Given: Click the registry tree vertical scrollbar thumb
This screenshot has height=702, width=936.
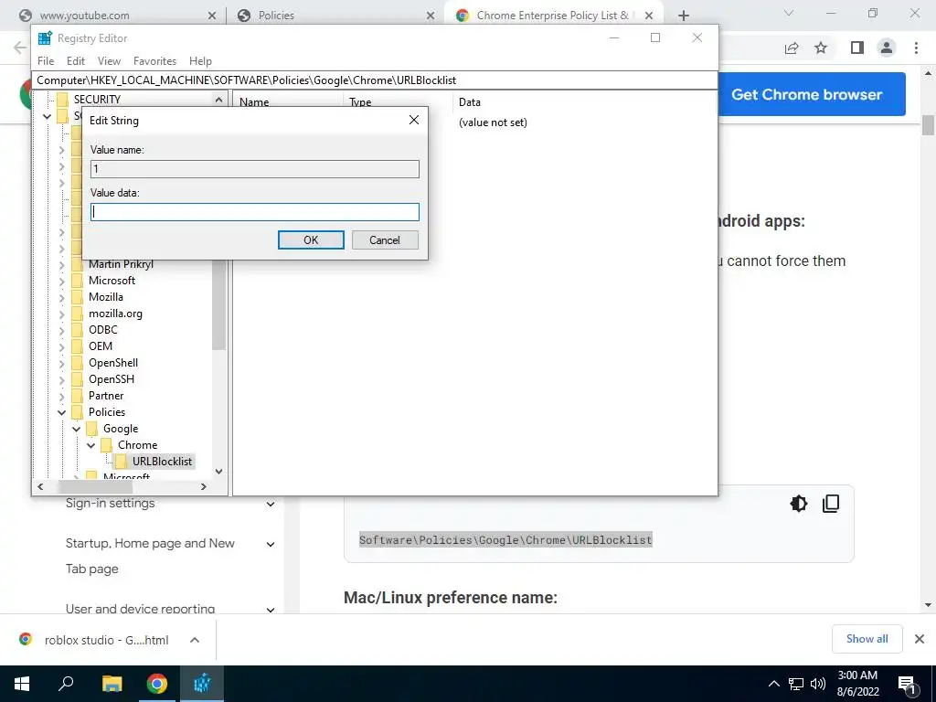Looking at the screenshot, I should [218, 304].
